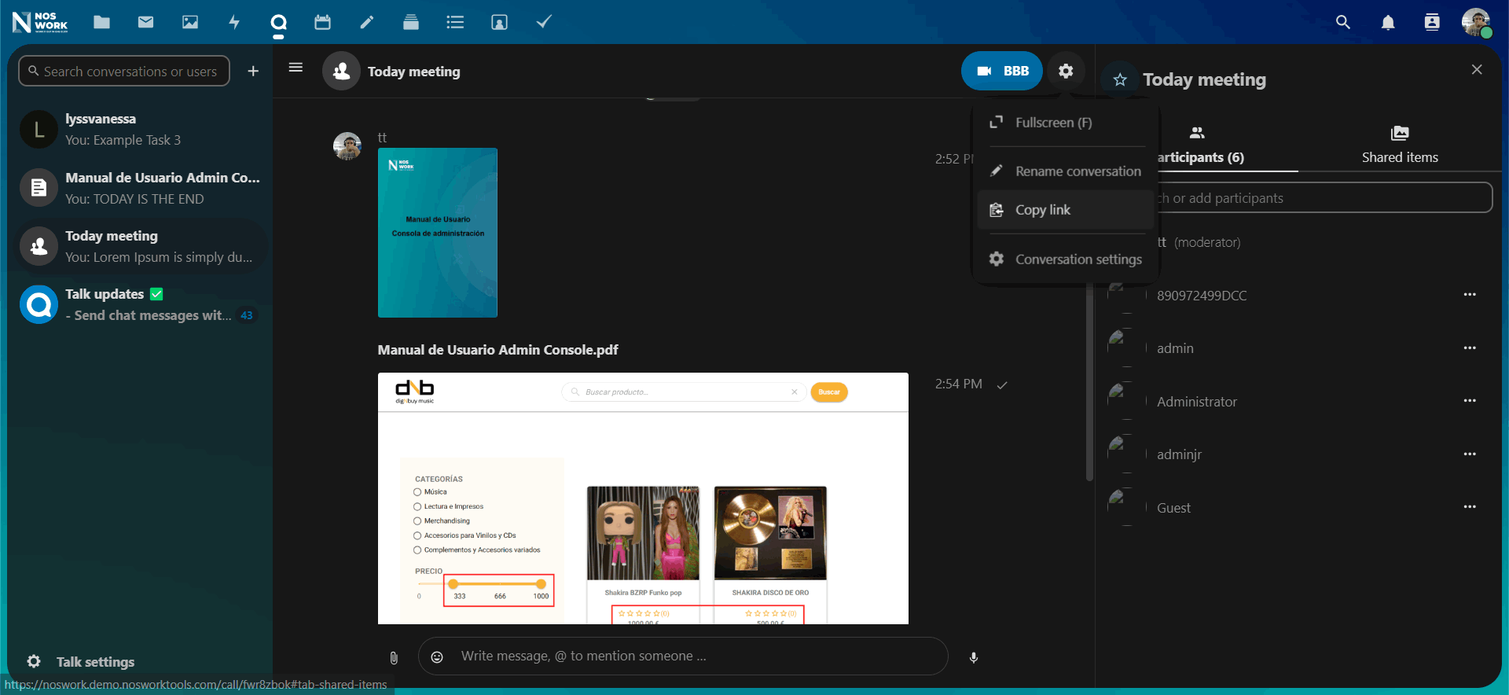Open the notifications bell
This screenshot has height=695, width=1509.
1388,22
